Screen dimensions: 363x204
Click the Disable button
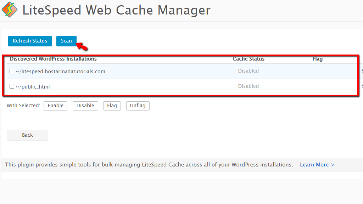tap(85, 106)
